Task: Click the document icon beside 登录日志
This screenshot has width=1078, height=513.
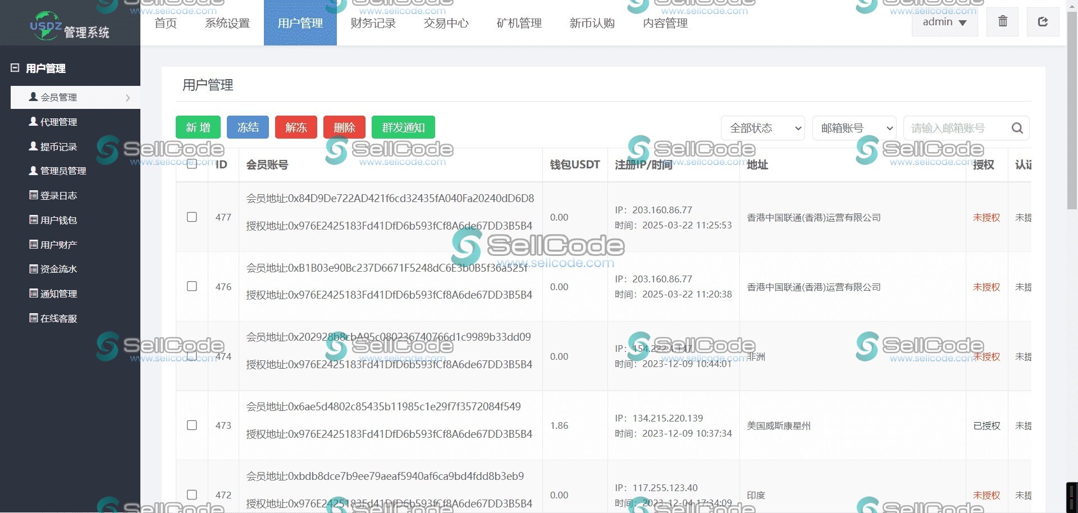Action: (x=33, y=195)
